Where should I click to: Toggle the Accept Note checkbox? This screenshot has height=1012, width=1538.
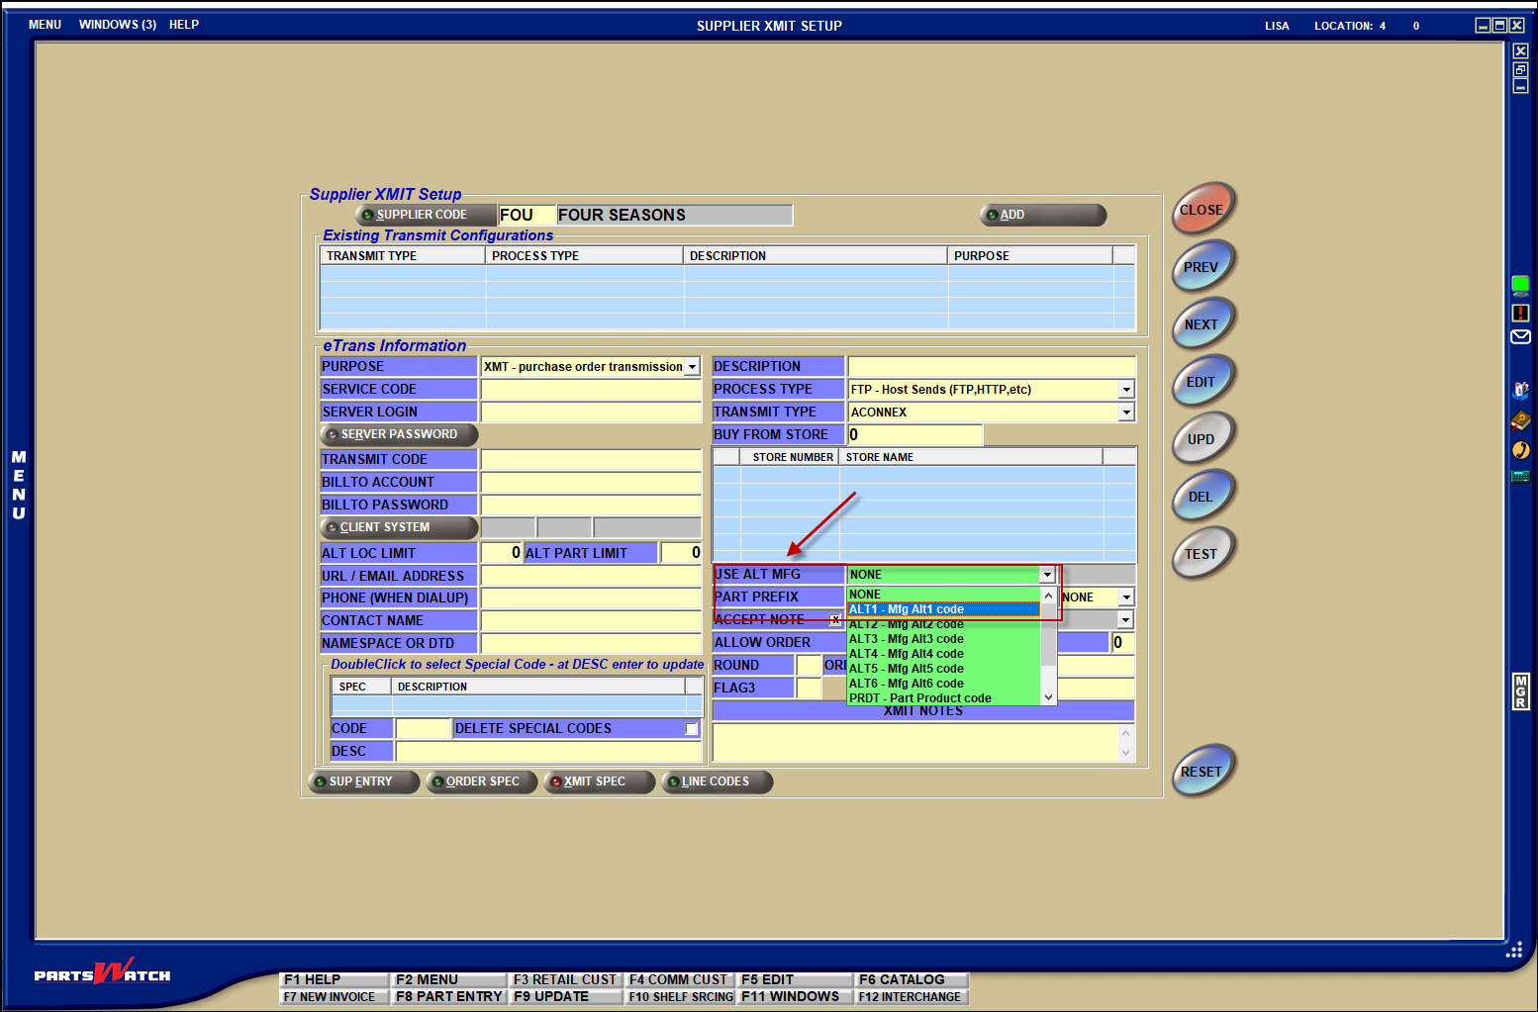click(x=834, y=620)
